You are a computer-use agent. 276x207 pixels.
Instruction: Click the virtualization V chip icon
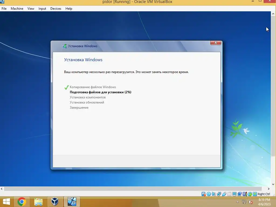pos(244,194)
